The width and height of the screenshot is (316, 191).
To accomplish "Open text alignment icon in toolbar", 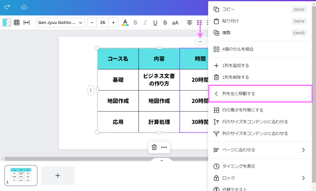I will pyautogui.click(x=189, y=22).
